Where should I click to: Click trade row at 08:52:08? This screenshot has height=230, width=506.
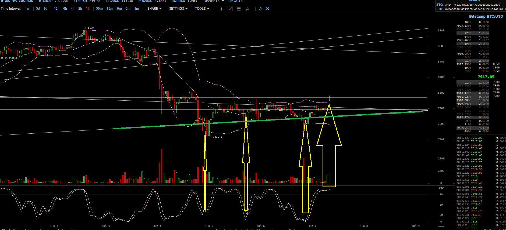click(x=481, y=187)
